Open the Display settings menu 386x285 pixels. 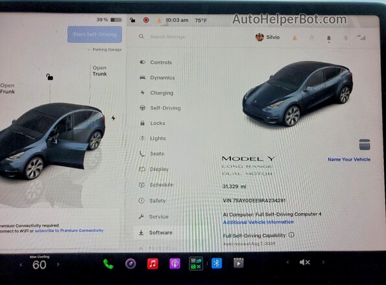tap(154, 169)
